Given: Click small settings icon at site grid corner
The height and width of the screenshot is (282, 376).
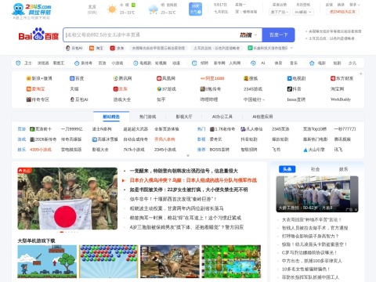Looking at the screenshot, I should pyautogui.click(x=361, y=74).
